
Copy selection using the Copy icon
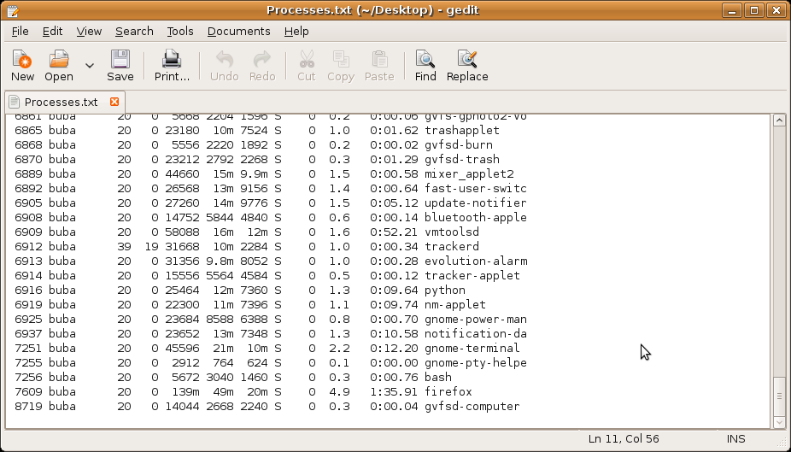(341, 66)
